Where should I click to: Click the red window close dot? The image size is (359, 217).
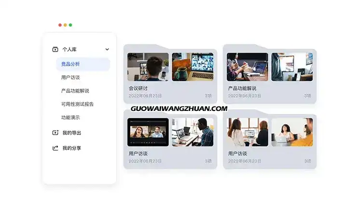[x=60, y=25]
